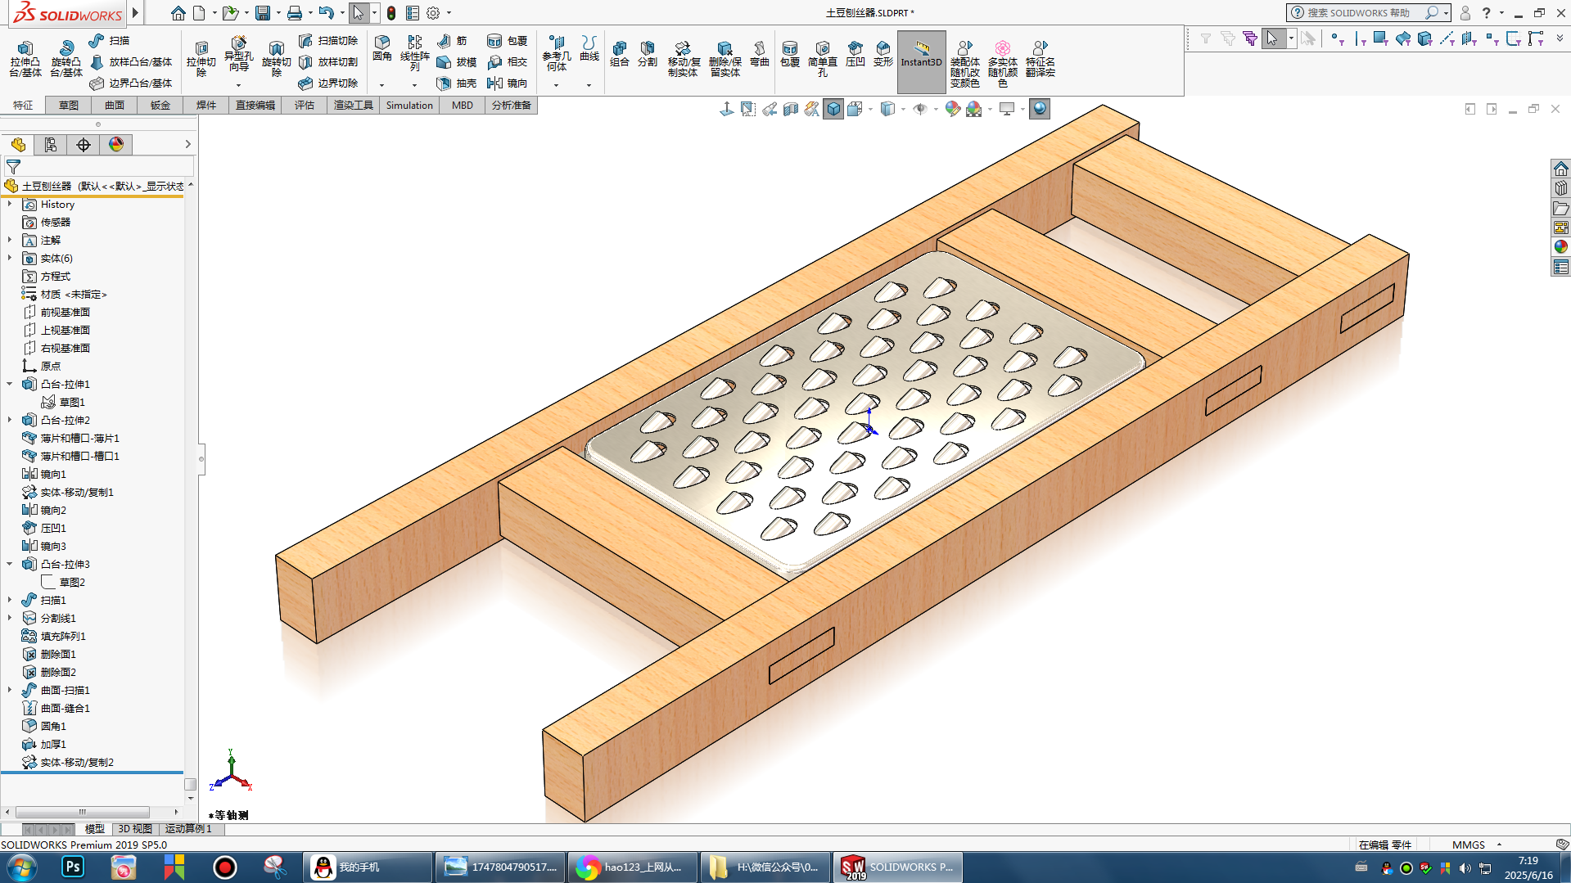This screenshot has height=883, width=1571.
Task: Open the DisplayManager color ball tab
Action: click(116, 145)
